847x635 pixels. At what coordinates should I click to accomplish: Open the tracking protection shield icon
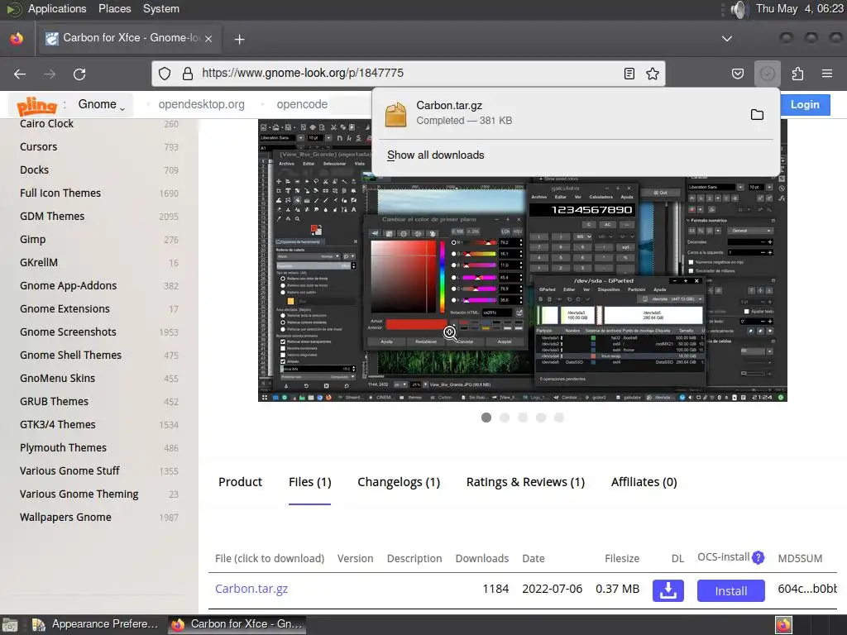pyautogui.click(x=165, y=74)
